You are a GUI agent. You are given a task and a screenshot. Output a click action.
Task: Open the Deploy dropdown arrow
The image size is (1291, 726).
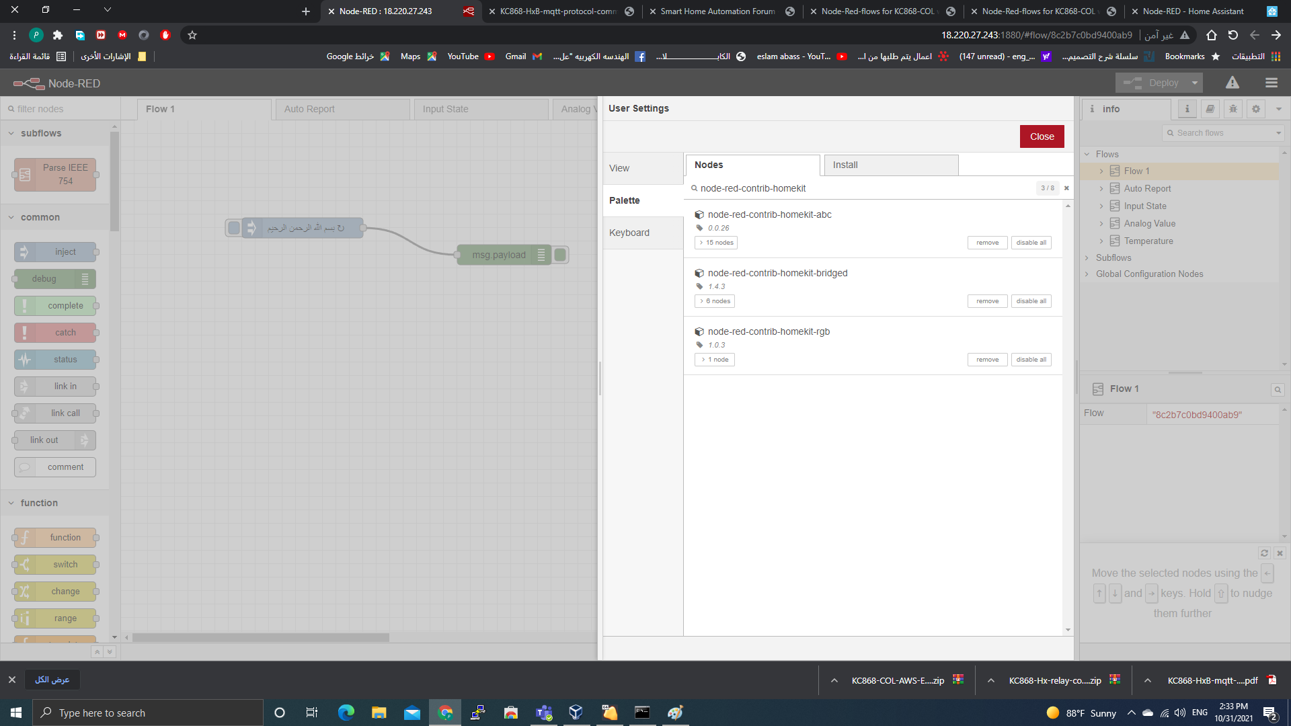coord(1195,83)
